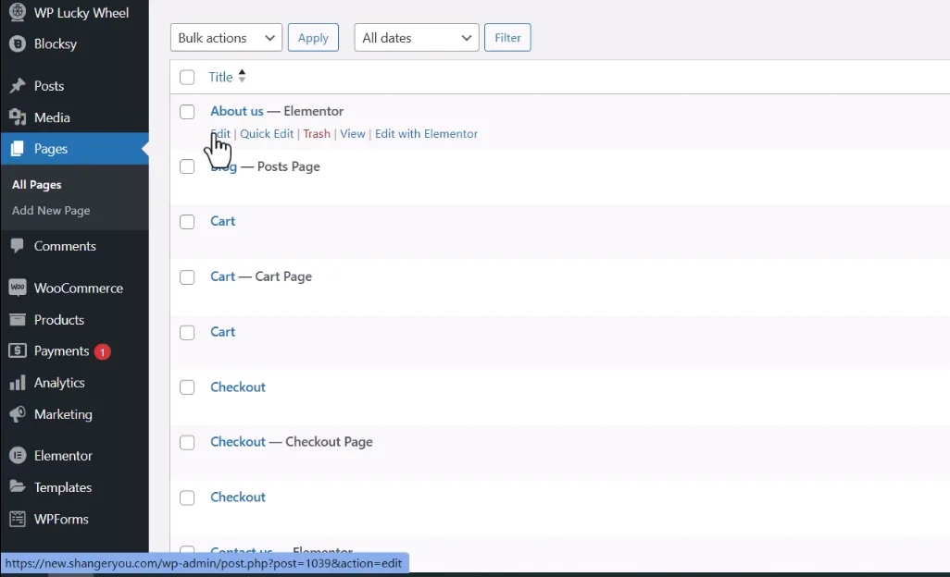The height and width of the screenshot is (577, 950).
Task: Click Edit with Elementor link
Action: pyautogui.click(x=427, y=134)
